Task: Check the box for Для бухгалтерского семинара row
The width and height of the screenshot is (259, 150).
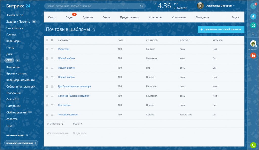Action: [47, 87]
